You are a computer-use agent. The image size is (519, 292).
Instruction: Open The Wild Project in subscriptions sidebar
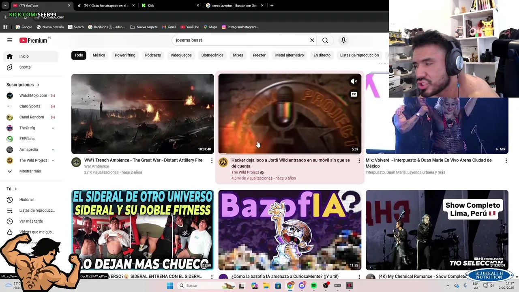tap(31, 160)
